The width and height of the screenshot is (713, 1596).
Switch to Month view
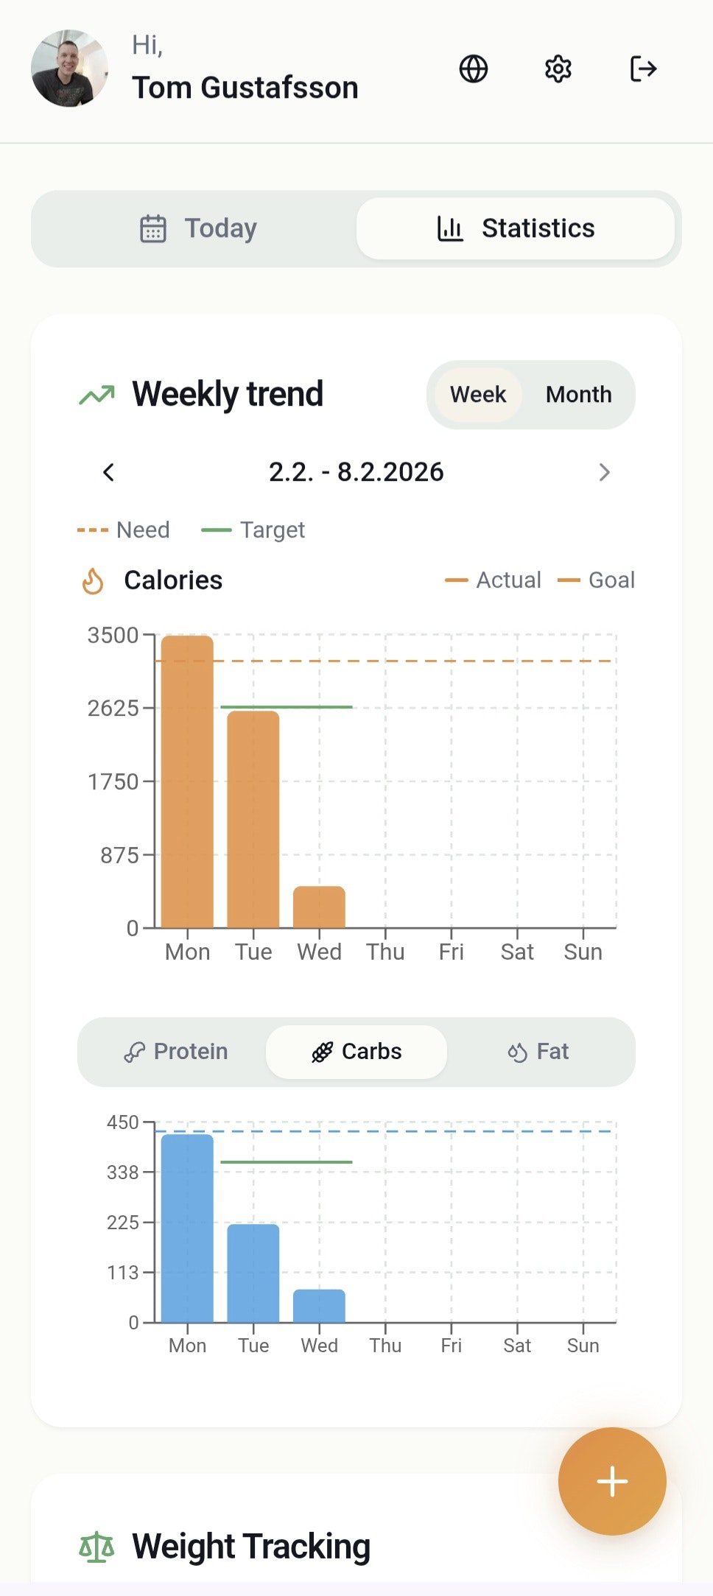[x=579, y=395]
